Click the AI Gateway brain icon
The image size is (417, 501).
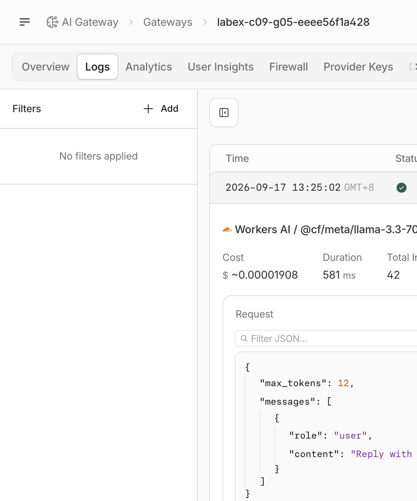click(52, 22)
